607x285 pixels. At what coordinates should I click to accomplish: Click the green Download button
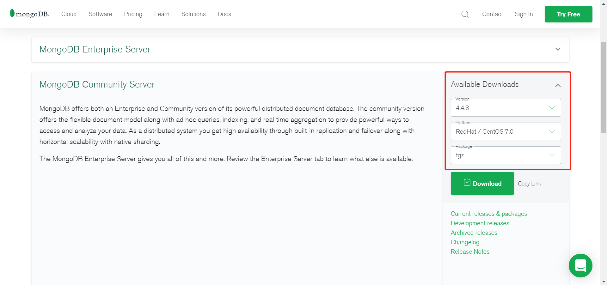tap(482, 184)
